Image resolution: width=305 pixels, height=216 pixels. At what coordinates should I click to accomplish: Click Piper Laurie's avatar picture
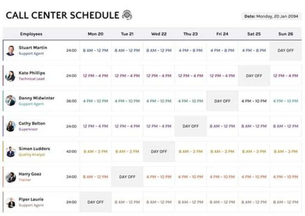pyautogui.click(x=11, y=202)
